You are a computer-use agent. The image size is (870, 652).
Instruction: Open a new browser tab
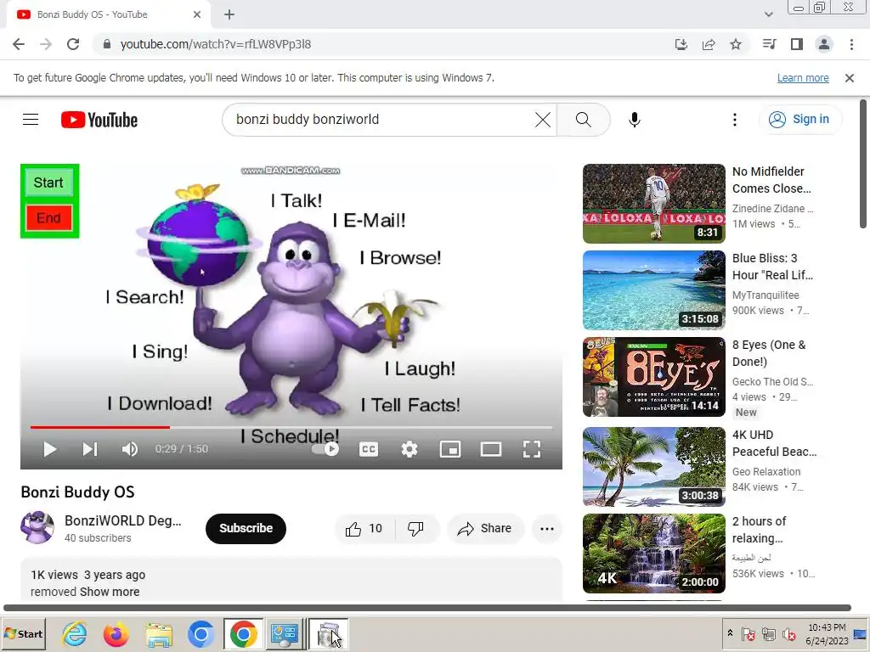click(229, 14)
